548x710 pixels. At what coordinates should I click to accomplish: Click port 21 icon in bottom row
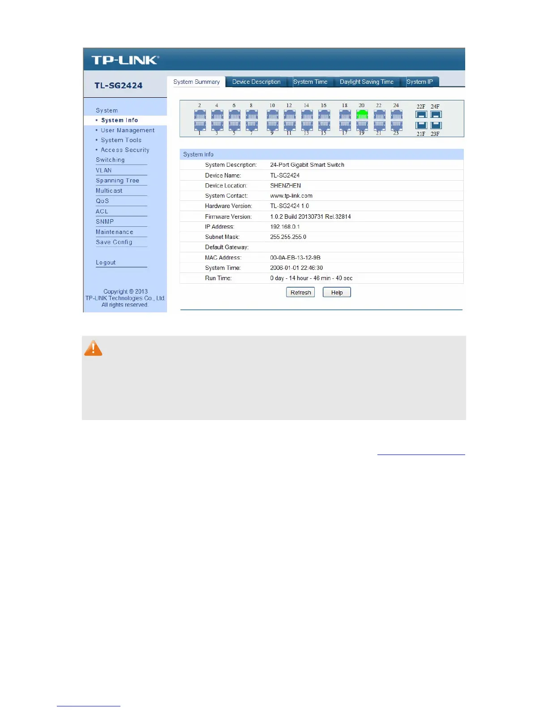coord(379,126)
